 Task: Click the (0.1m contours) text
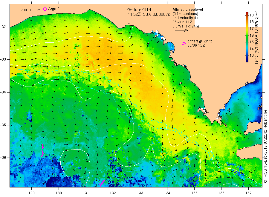pos(185,14)
